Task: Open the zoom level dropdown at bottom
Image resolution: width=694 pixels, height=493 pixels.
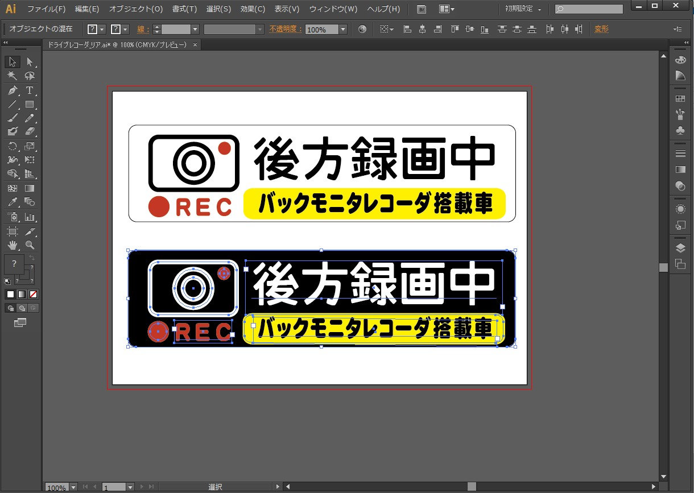Action: pyautogui.click(x=73, y=487)
